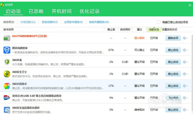This screenshot has height=114, width=193.
Task: Select the 自启动插件(5) sub-tab
Action: click(x=50, y=22)
